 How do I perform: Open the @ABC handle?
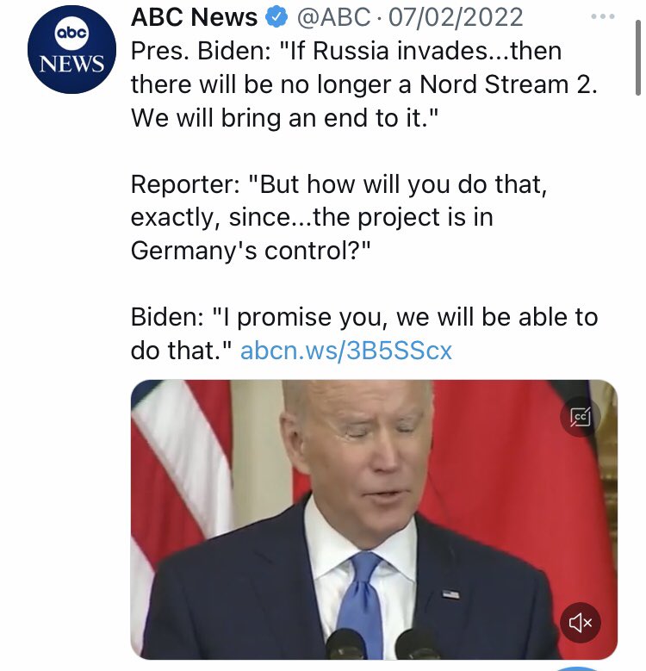click(333, 17)
